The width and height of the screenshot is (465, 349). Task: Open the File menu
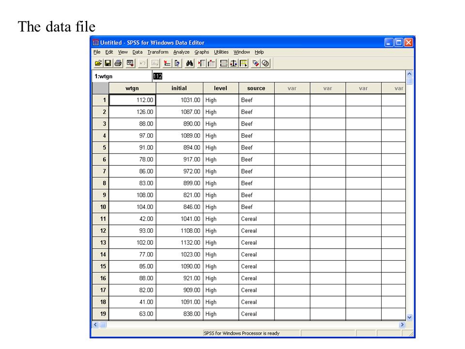(x=97, y=52)
